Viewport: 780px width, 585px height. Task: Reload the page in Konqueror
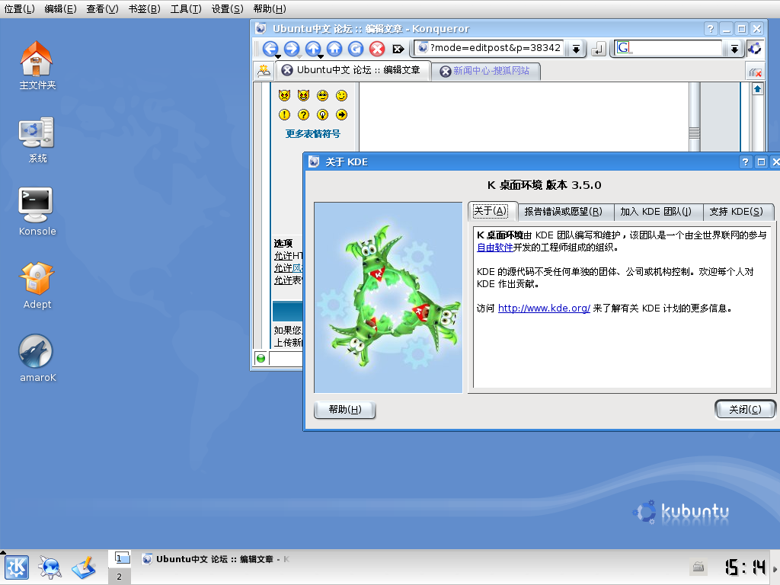(356, 48)
